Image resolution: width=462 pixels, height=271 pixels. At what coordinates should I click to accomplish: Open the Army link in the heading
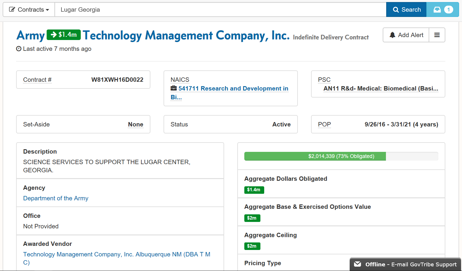pos(30,35)
